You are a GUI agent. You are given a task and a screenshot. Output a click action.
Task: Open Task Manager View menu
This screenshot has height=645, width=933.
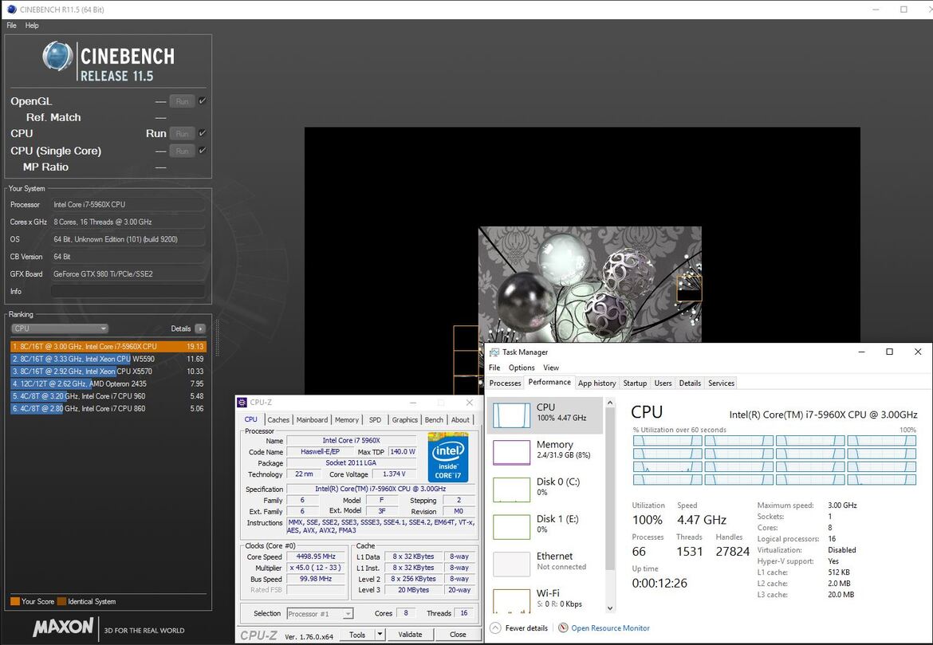(551, 368)
